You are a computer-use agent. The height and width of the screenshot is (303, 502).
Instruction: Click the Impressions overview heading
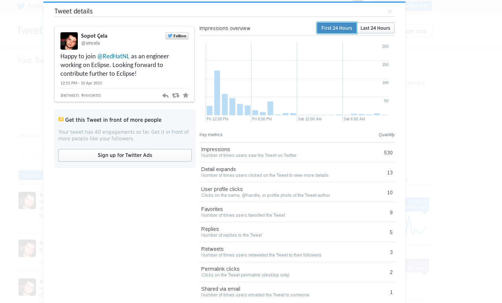click(225, 28)
